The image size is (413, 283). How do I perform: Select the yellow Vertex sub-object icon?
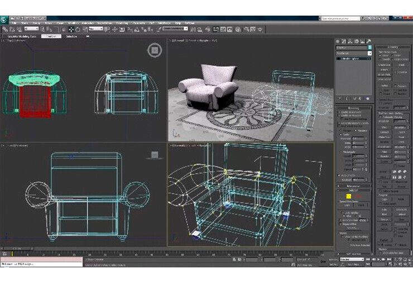coord(349,196)
